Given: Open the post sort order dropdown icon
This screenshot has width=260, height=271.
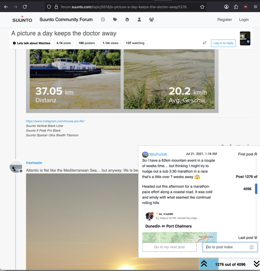Looking at the screenshot, I should click(x=204, y=43).
